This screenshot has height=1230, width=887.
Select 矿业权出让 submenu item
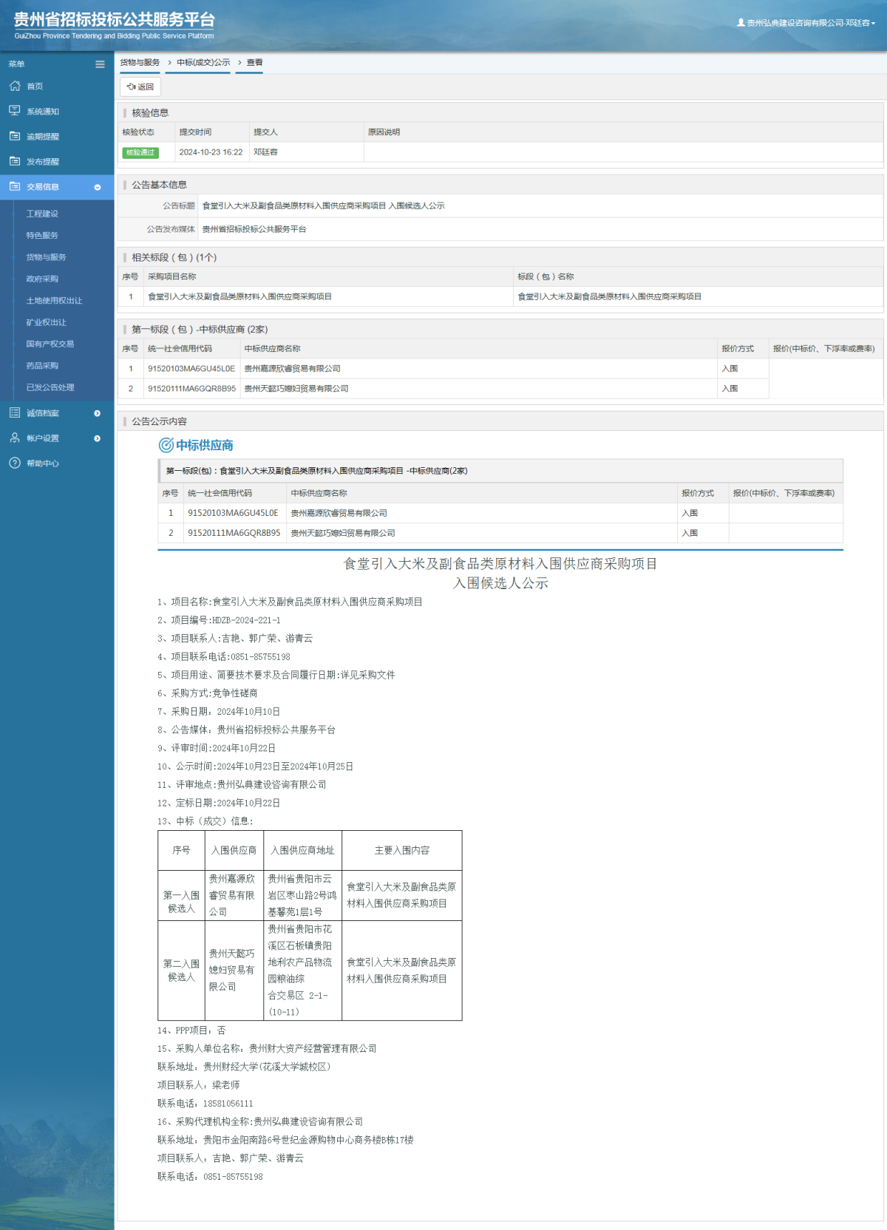pos(46,322)
